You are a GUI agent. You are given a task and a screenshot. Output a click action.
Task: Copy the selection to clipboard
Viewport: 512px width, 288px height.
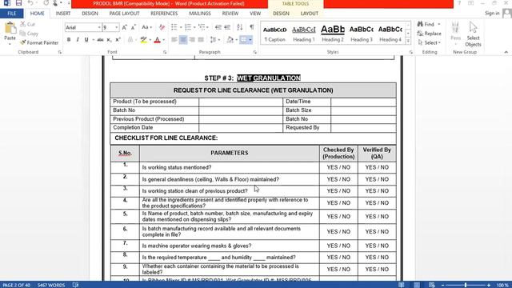point(29,34)
